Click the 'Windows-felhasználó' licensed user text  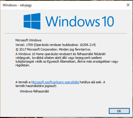34,91
